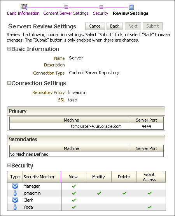Click the Secondaries Server Port column header
This screenshot has width=175, height=216.
point(147,148)
